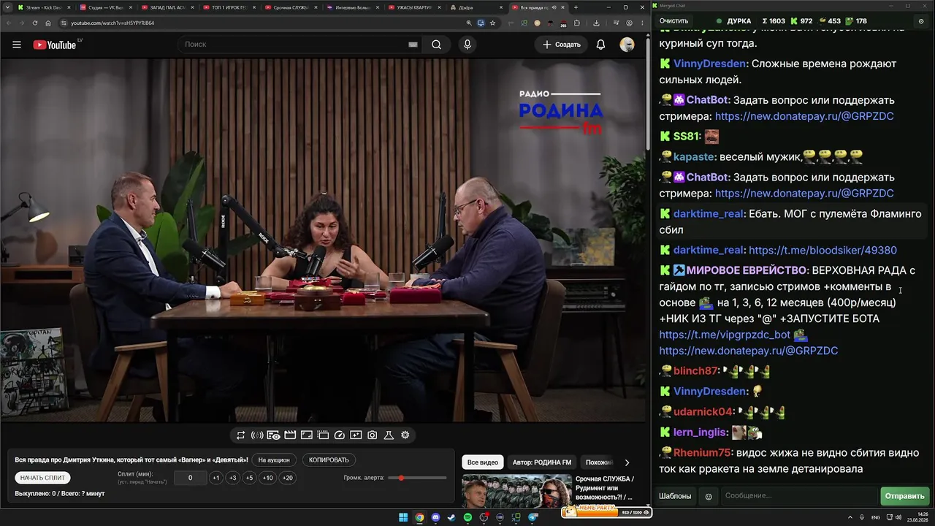
Task: Click the Очистить button in Merged Chat
Action: click(x=673, y=21)
